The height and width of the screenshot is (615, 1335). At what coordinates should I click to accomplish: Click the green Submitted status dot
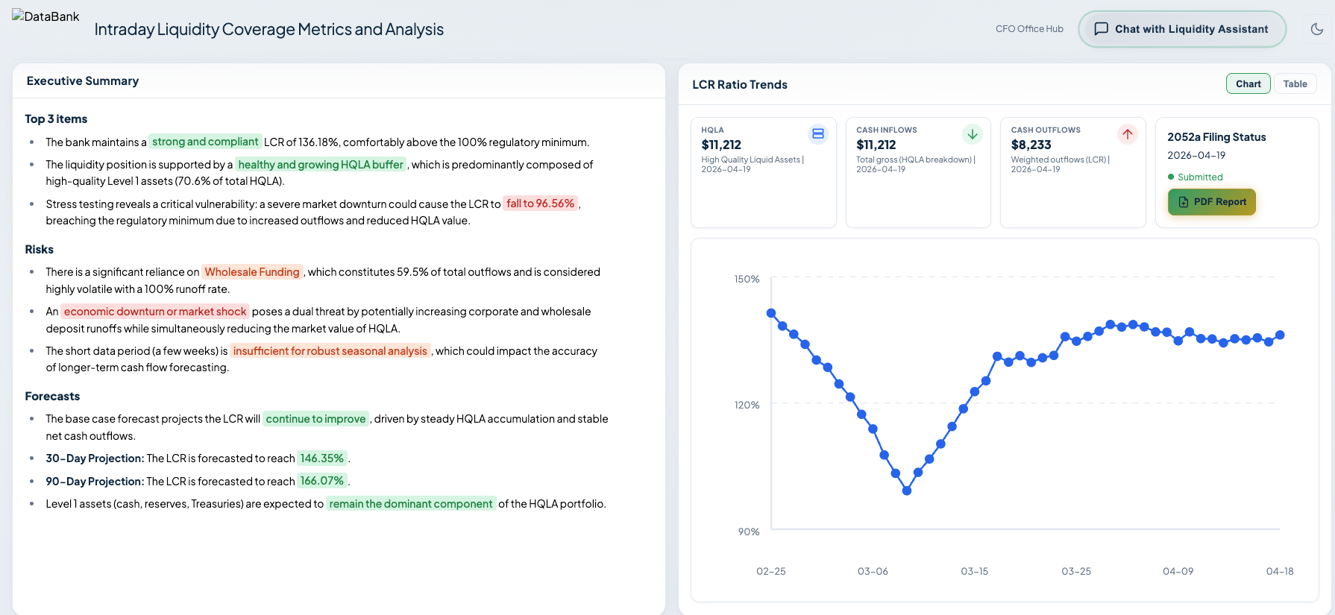(x=1171, y=177)
